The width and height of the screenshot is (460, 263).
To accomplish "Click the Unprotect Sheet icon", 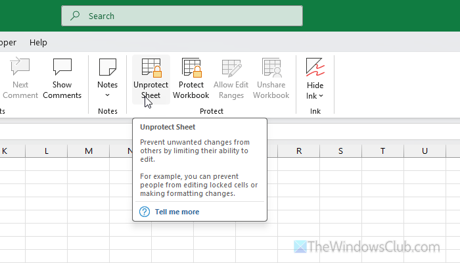I will [x=152, y=68].
